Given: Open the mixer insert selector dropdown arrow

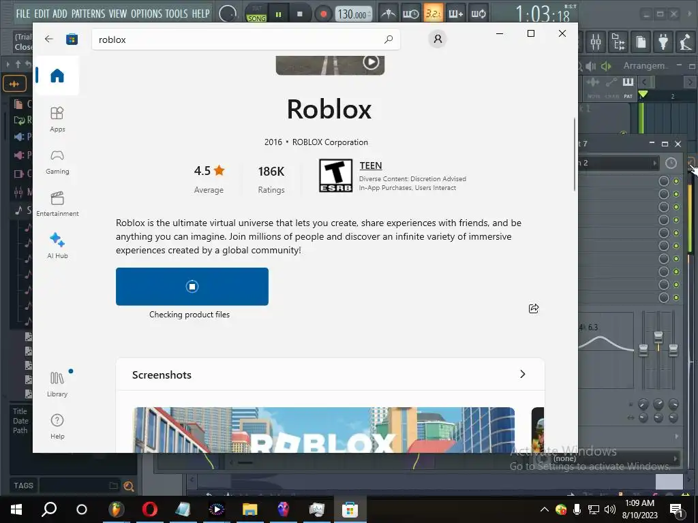Looking at the screenshot, I should pyautogui.click(x=655, y=163).
